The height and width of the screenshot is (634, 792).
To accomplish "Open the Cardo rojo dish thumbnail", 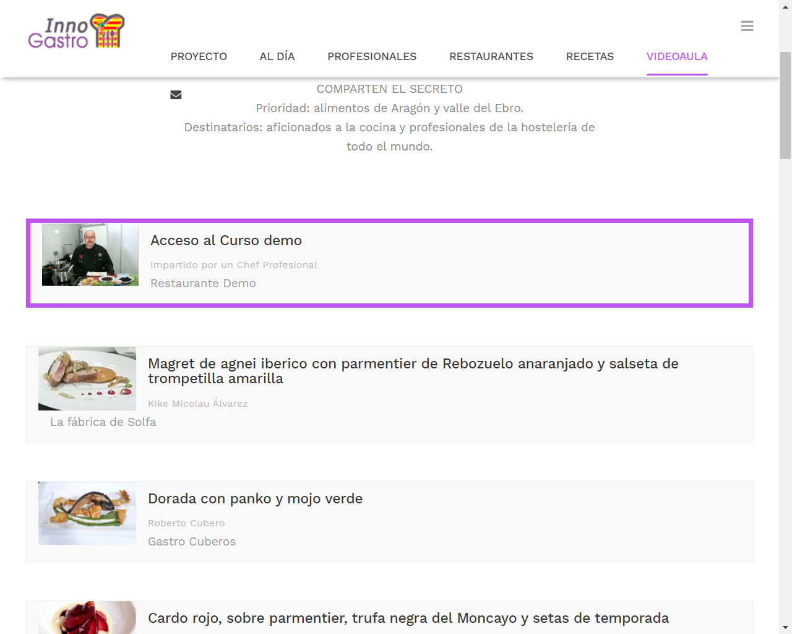I will click(x=87, y=617).
